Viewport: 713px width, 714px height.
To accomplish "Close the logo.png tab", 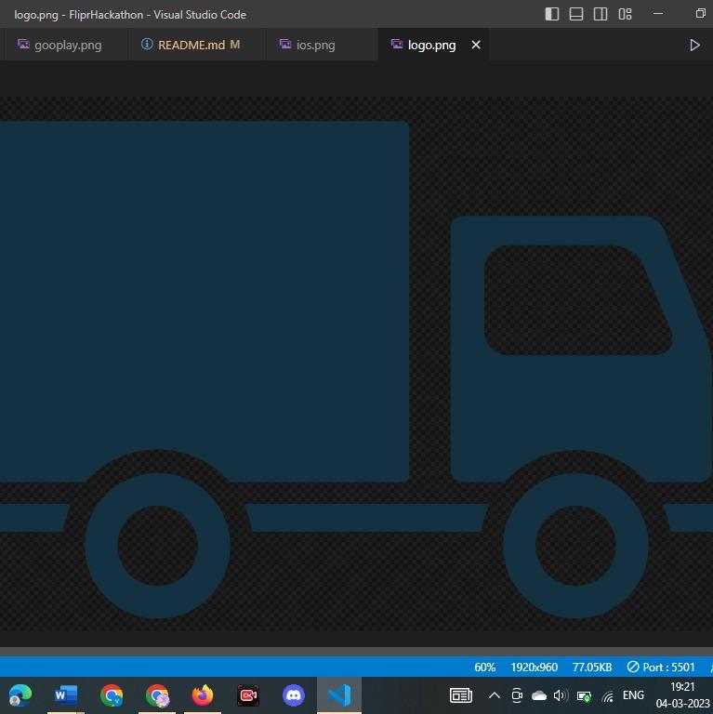I will [x=476, y=45].
